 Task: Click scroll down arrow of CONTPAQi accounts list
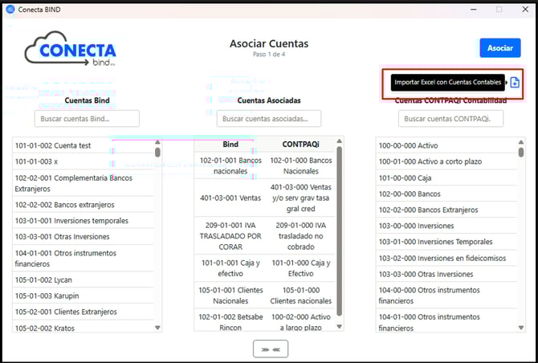(521, 328)
